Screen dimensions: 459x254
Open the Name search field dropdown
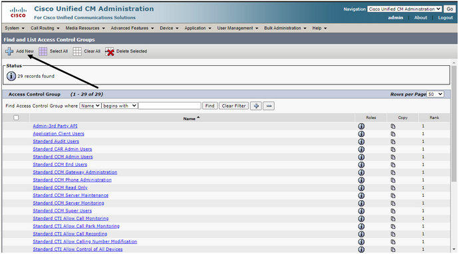point(90,106)
